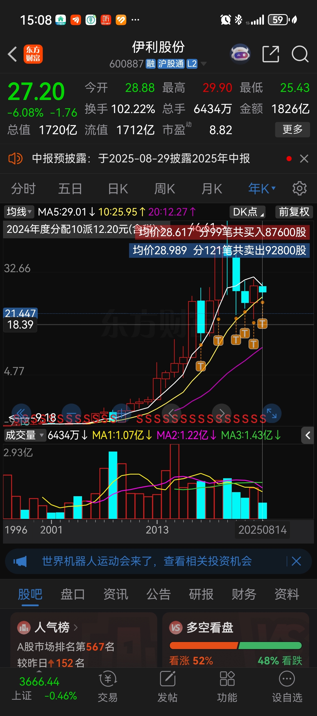Tap the 27.20 current price
Viewport: 317px width, 716px height.
pos(36,92)
